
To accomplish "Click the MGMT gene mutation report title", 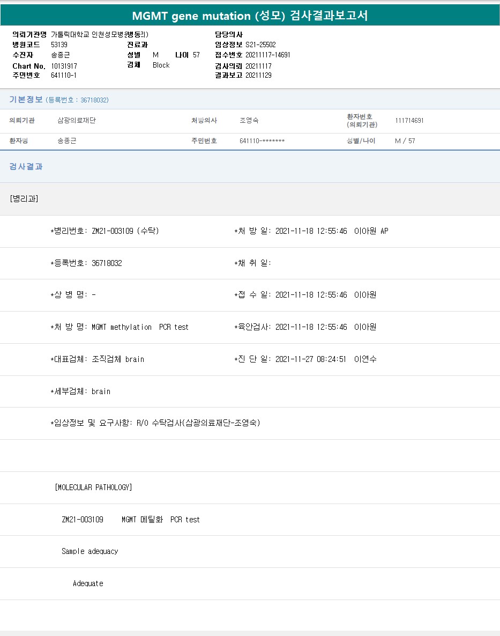I will tap(250, 16).
